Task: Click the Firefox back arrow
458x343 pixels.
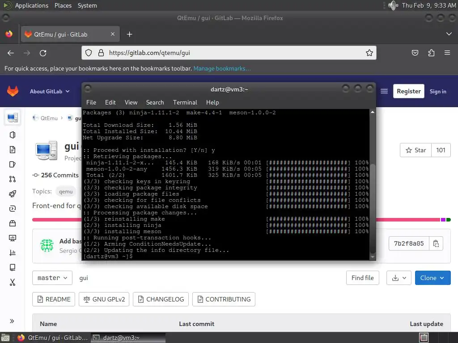Action: 11,53
